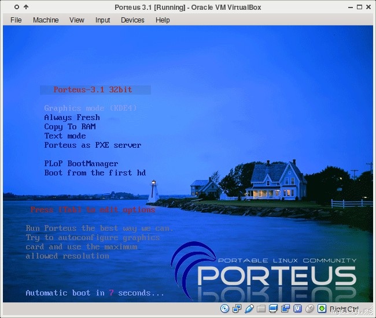Screen dimensions: 376x318
Task: Select PLoP BootManager entry
Action: click(81, 164)
